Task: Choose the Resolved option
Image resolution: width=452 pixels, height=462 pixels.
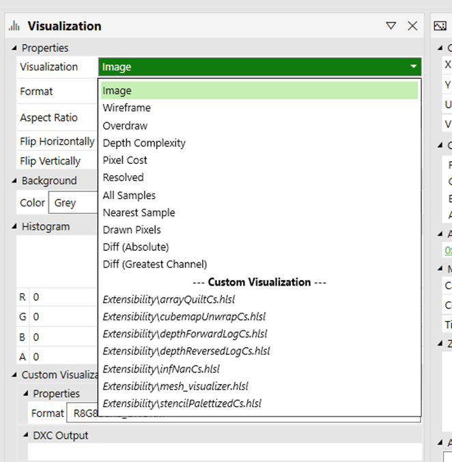Action: coord(259,178)
